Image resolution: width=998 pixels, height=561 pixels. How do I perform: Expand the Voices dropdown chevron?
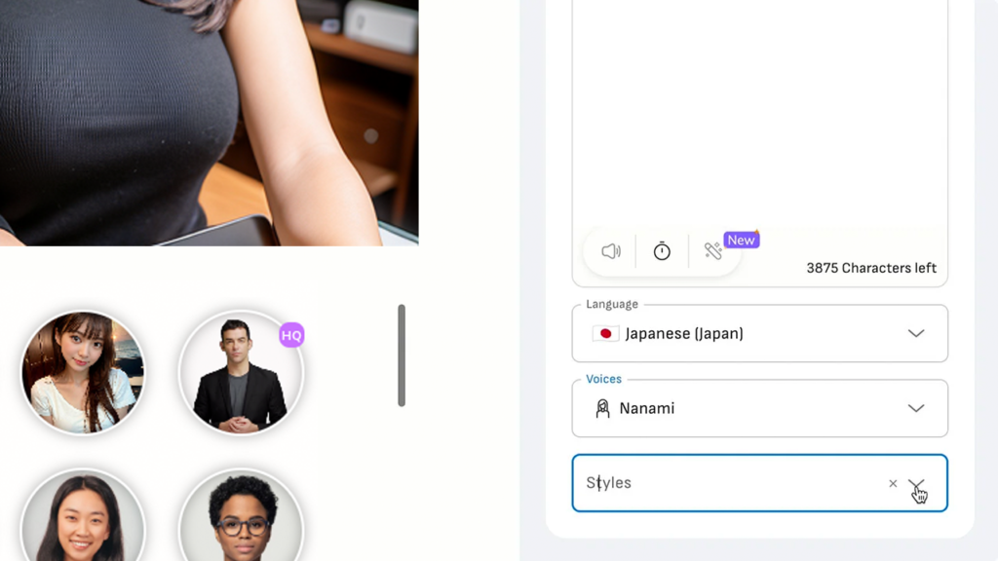click(x=915, y=408)
